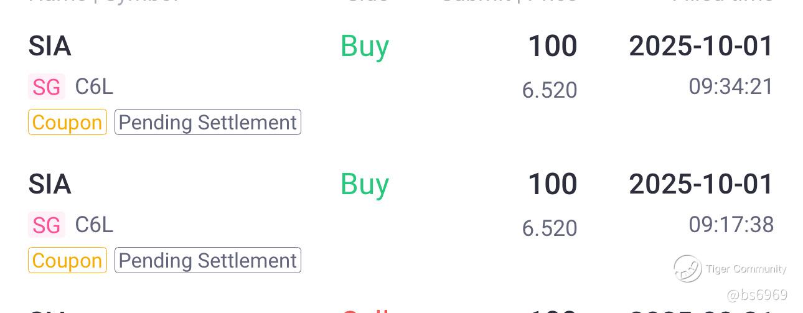The image size is (803, 313).
Task: Tap Pending Settlement tag on the 09:17:38 order
Action: (207, 260)
